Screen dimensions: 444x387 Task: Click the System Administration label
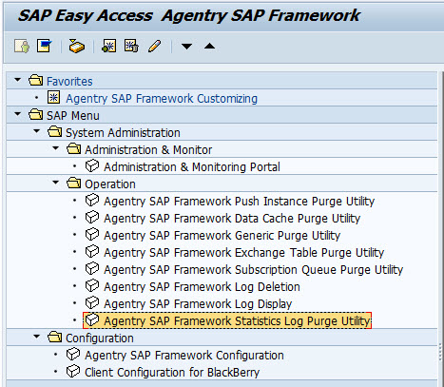123,133
